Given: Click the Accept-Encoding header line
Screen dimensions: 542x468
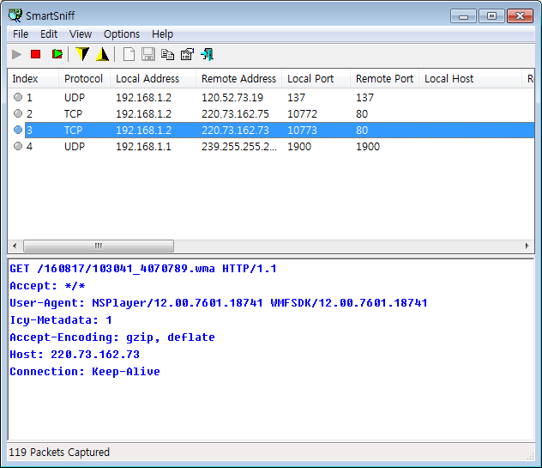Looking at the screenshot, I should [112, 337].
